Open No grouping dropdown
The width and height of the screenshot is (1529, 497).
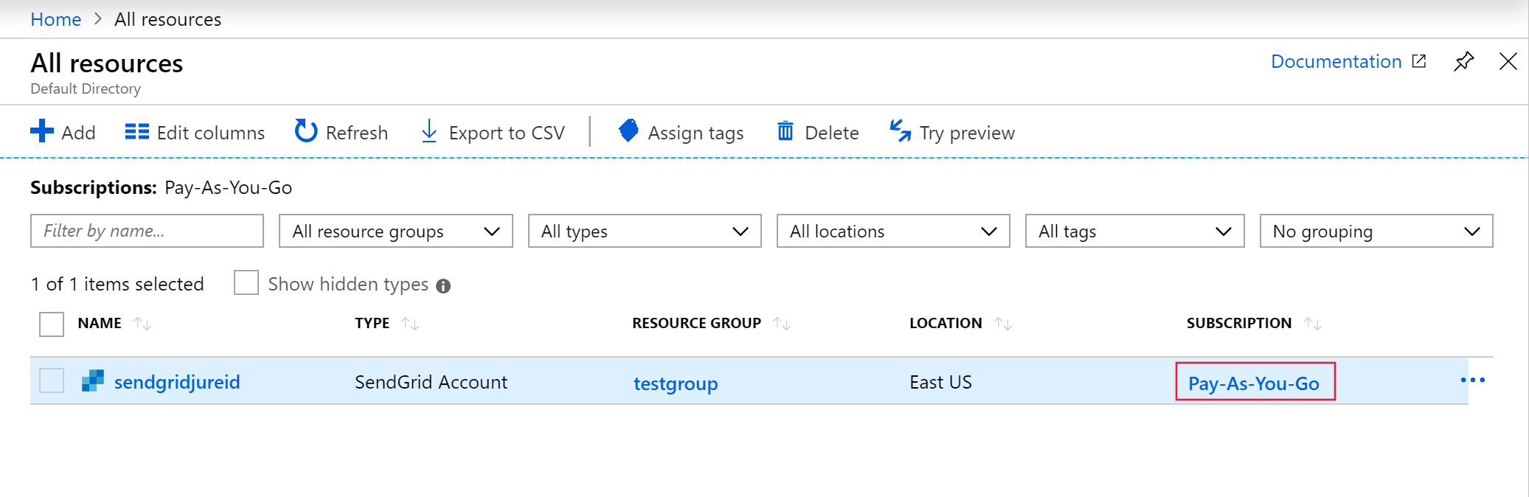1376,231
